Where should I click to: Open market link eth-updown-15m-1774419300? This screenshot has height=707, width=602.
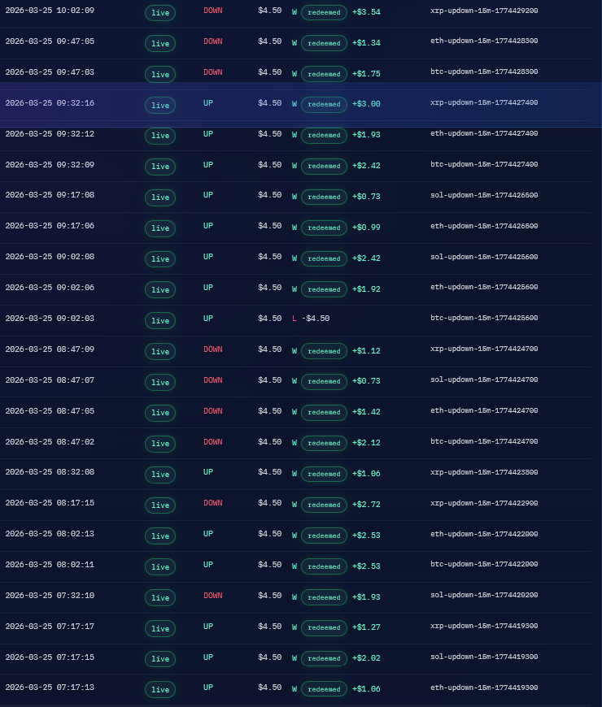coord(484,687)
